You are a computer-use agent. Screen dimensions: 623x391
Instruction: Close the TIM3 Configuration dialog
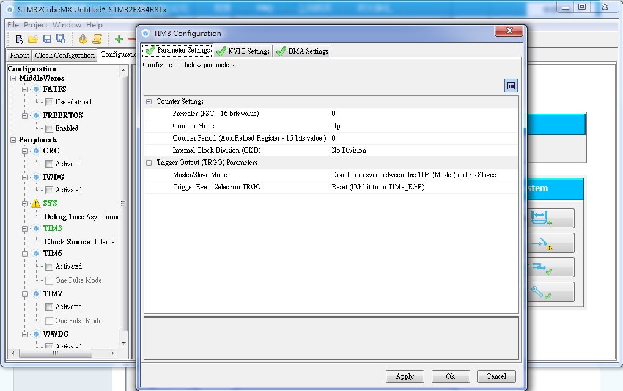tap(509, 31)
